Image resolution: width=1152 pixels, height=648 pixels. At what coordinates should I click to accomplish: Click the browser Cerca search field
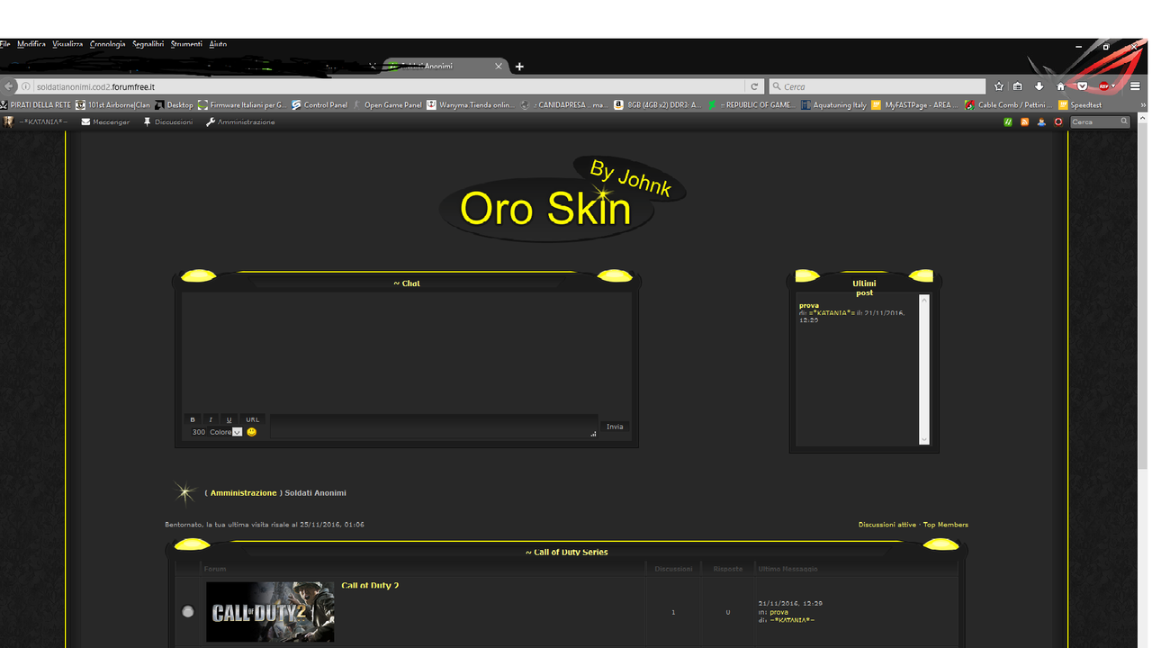pyautogui.click(x=877, y=86)
